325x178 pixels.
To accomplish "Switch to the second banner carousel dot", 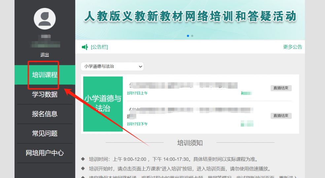I will [192, 36].
